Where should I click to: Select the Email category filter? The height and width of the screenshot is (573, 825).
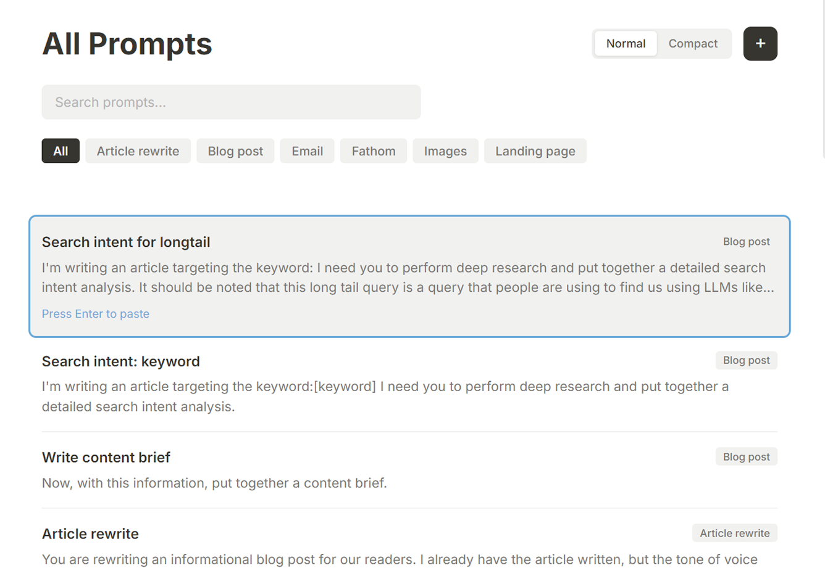307,150
